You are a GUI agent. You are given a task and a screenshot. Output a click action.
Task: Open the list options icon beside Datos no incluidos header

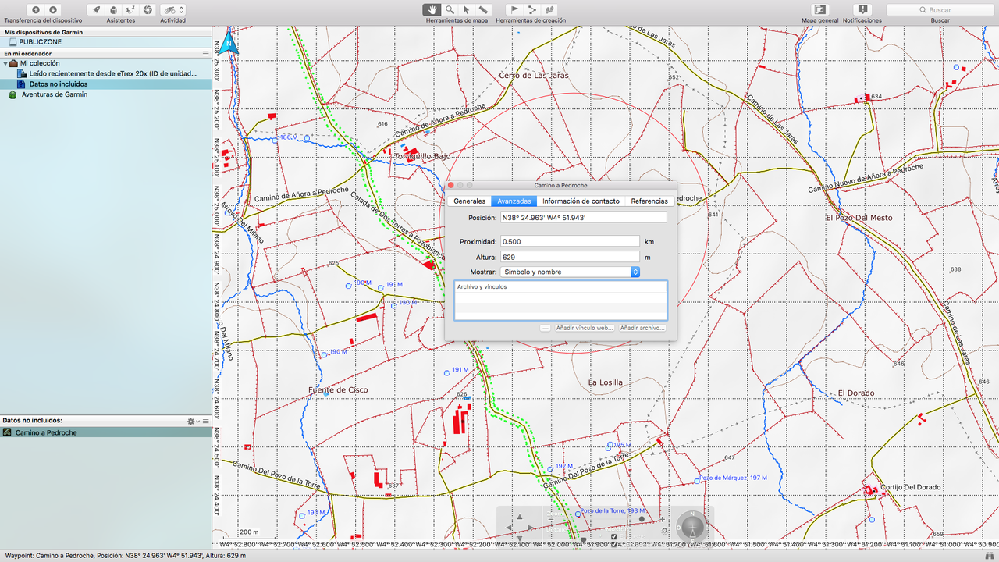click(205, 421)
